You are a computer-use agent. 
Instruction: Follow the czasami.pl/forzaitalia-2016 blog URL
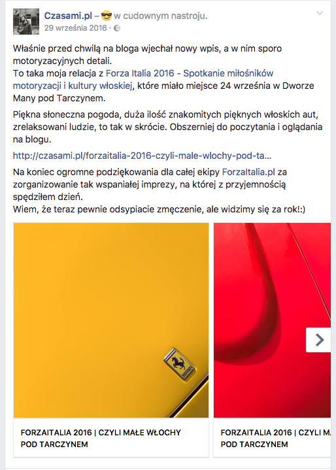click(x=142, y=156)
